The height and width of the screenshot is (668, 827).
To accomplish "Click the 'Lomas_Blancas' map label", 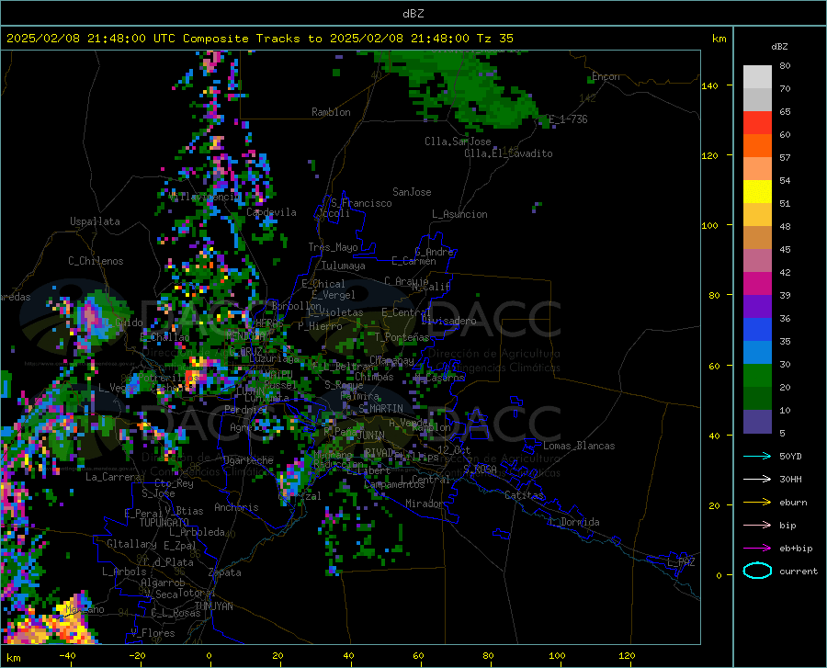I will pos(579,446).
